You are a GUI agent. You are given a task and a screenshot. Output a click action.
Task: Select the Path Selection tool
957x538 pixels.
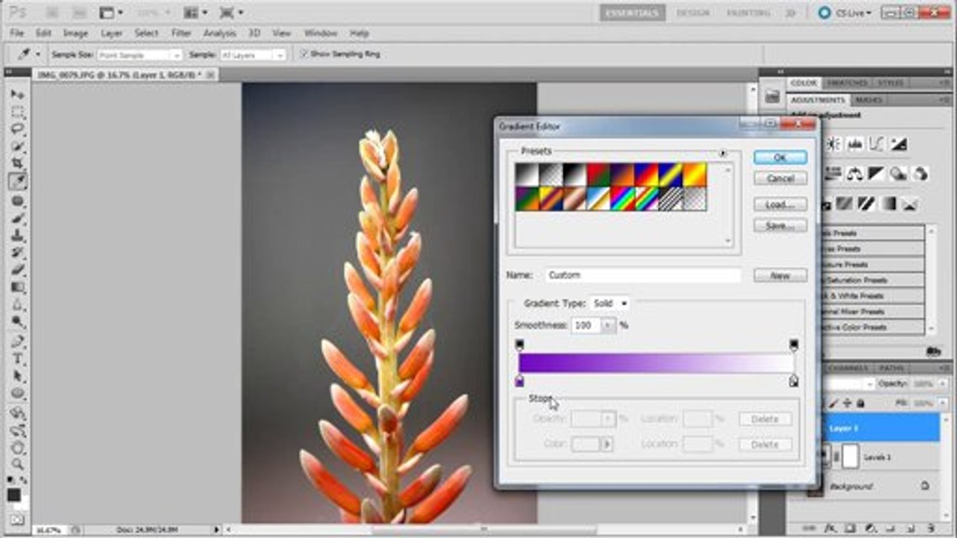click(17, 376)
